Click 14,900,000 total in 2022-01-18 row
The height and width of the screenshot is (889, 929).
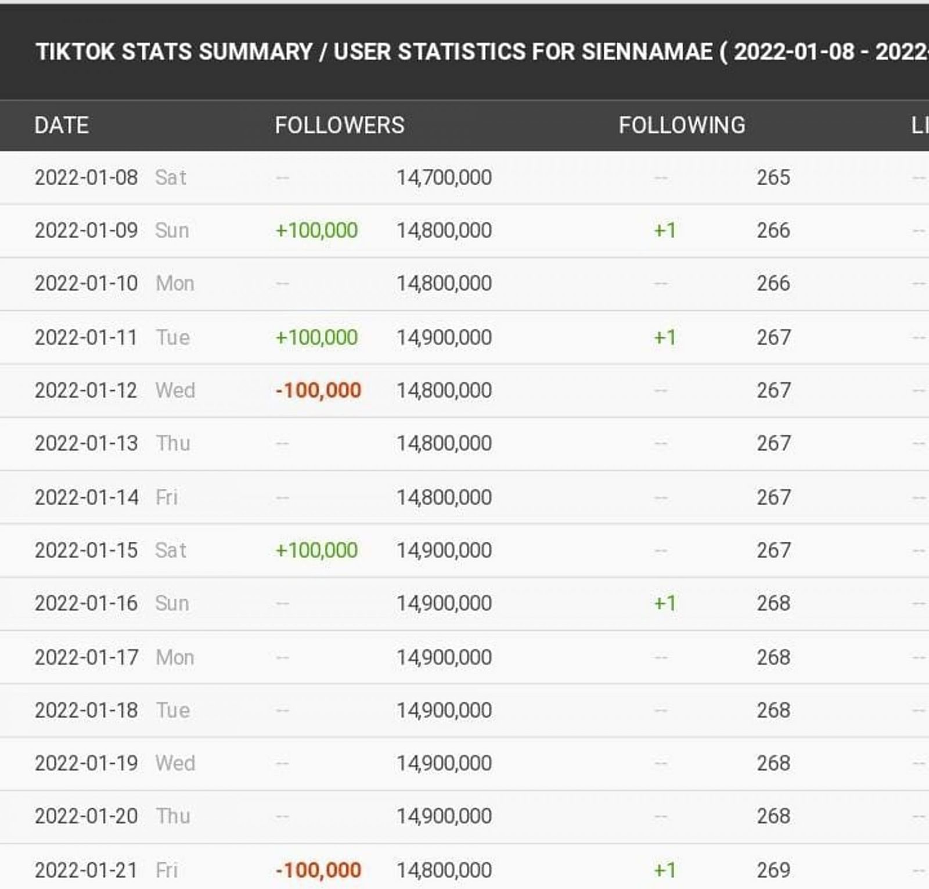click(x=444, y=710)
